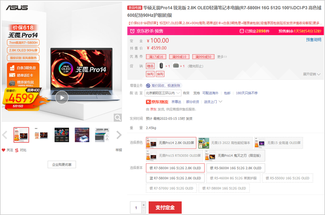The height and width of the screenshot is (215, 325).
Task: Open the 北京朝阳区三环以内 delivery address dropdown
Action: 163,93
